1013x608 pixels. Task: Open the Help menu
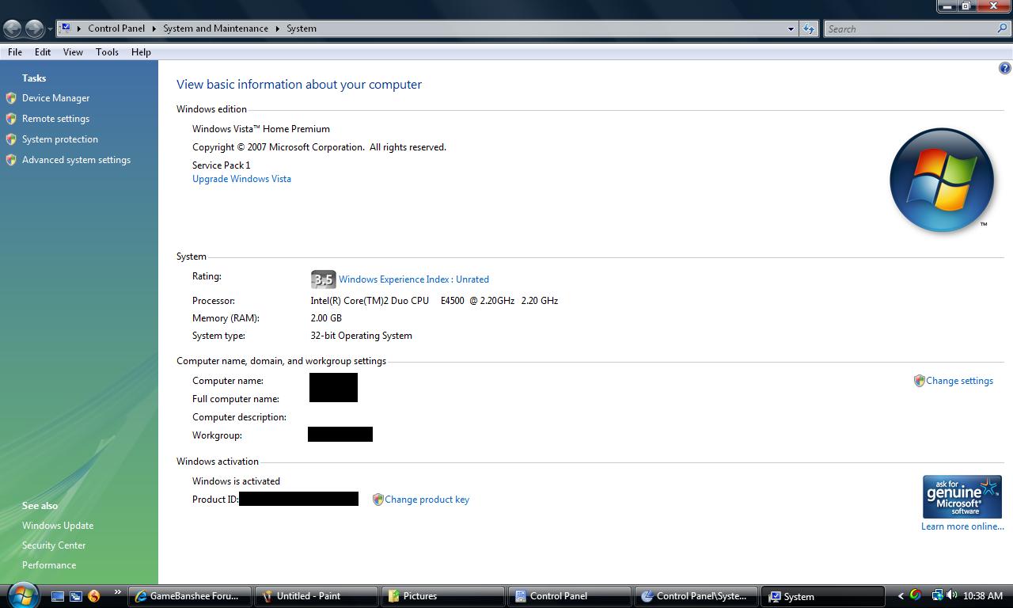point(141,52)
